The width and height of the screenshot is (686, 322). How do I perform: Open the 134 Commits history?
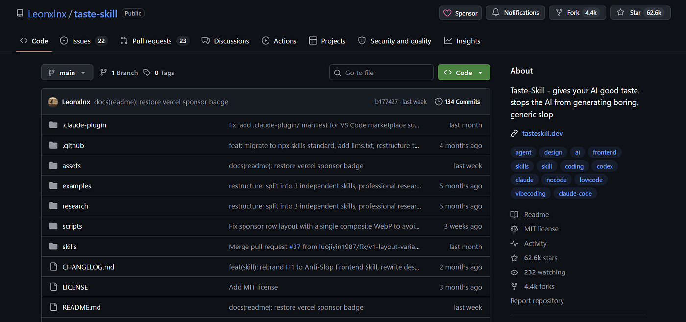[x=457, y=102]
